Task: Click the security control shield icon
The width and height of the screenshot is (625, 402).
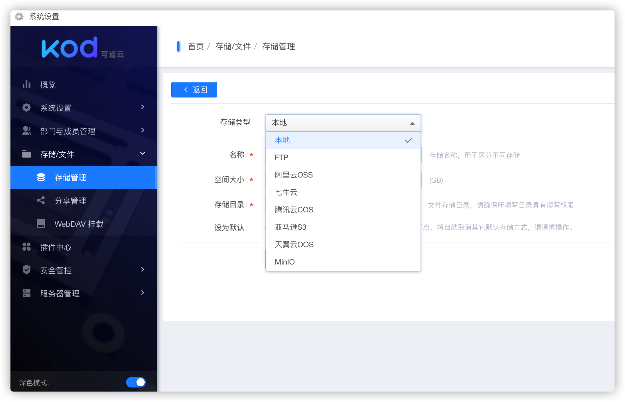Action: tap(26, 270)
